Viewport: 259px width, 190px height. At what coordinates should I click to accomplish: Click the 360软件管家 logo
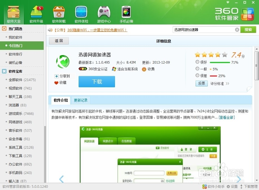(234, 14)
